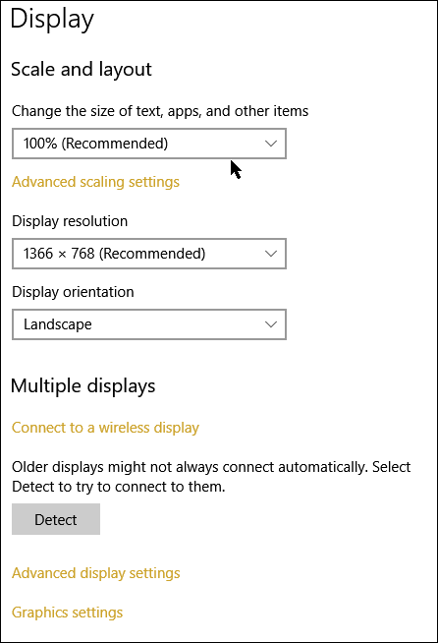Click the Display orientation label

[73, 292]
